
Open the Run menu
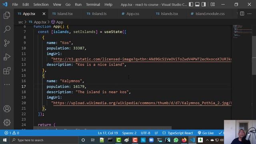coord(78,4)
